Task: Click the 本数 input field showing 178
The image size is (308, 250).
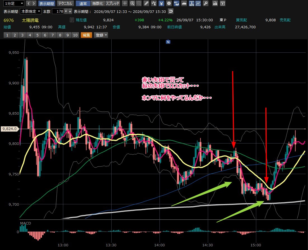Action: tap(58, 11)
